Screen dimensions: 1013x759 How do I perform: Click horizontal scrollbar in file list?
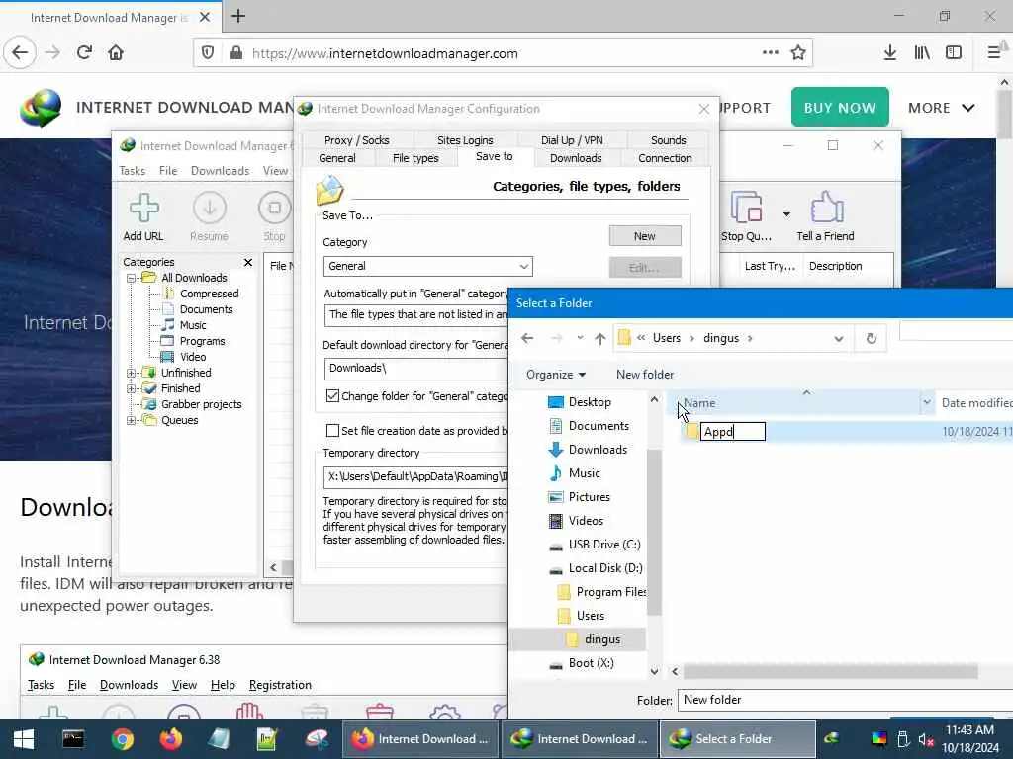[830, 672]
